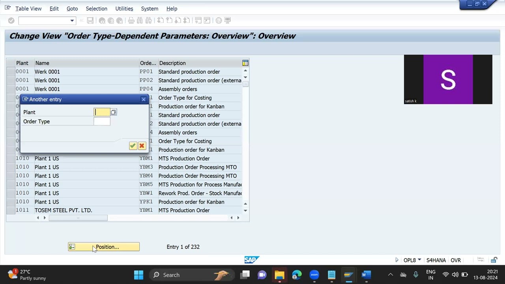Screen dimensions: 505x284
Task: Select row YBM4 Production Order Processing MTO
Action: coord(10,176)
